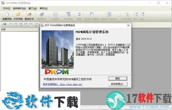The width and height of the screenshot is (172, 110).
Task: Click the 系统信息(S)... button
Action: [x=118, y=84]
